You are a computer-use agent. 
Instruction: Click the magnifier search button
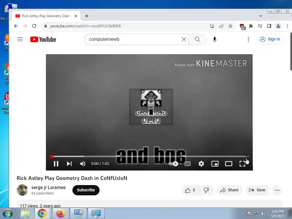(x=198, y=39)
